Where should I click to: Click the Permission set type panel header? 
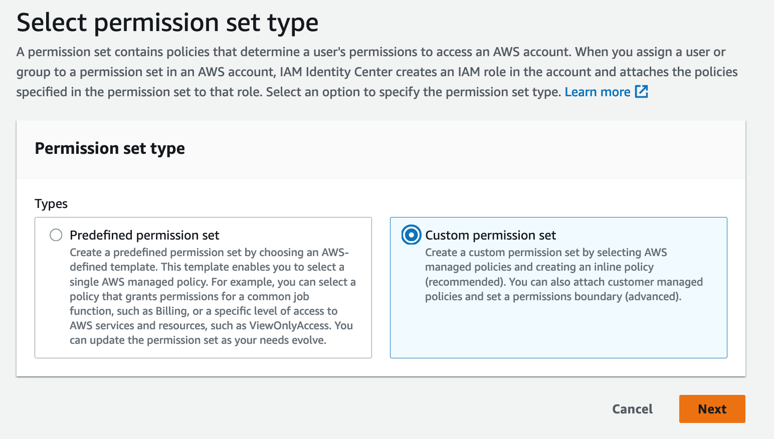[x=110, y=148]
